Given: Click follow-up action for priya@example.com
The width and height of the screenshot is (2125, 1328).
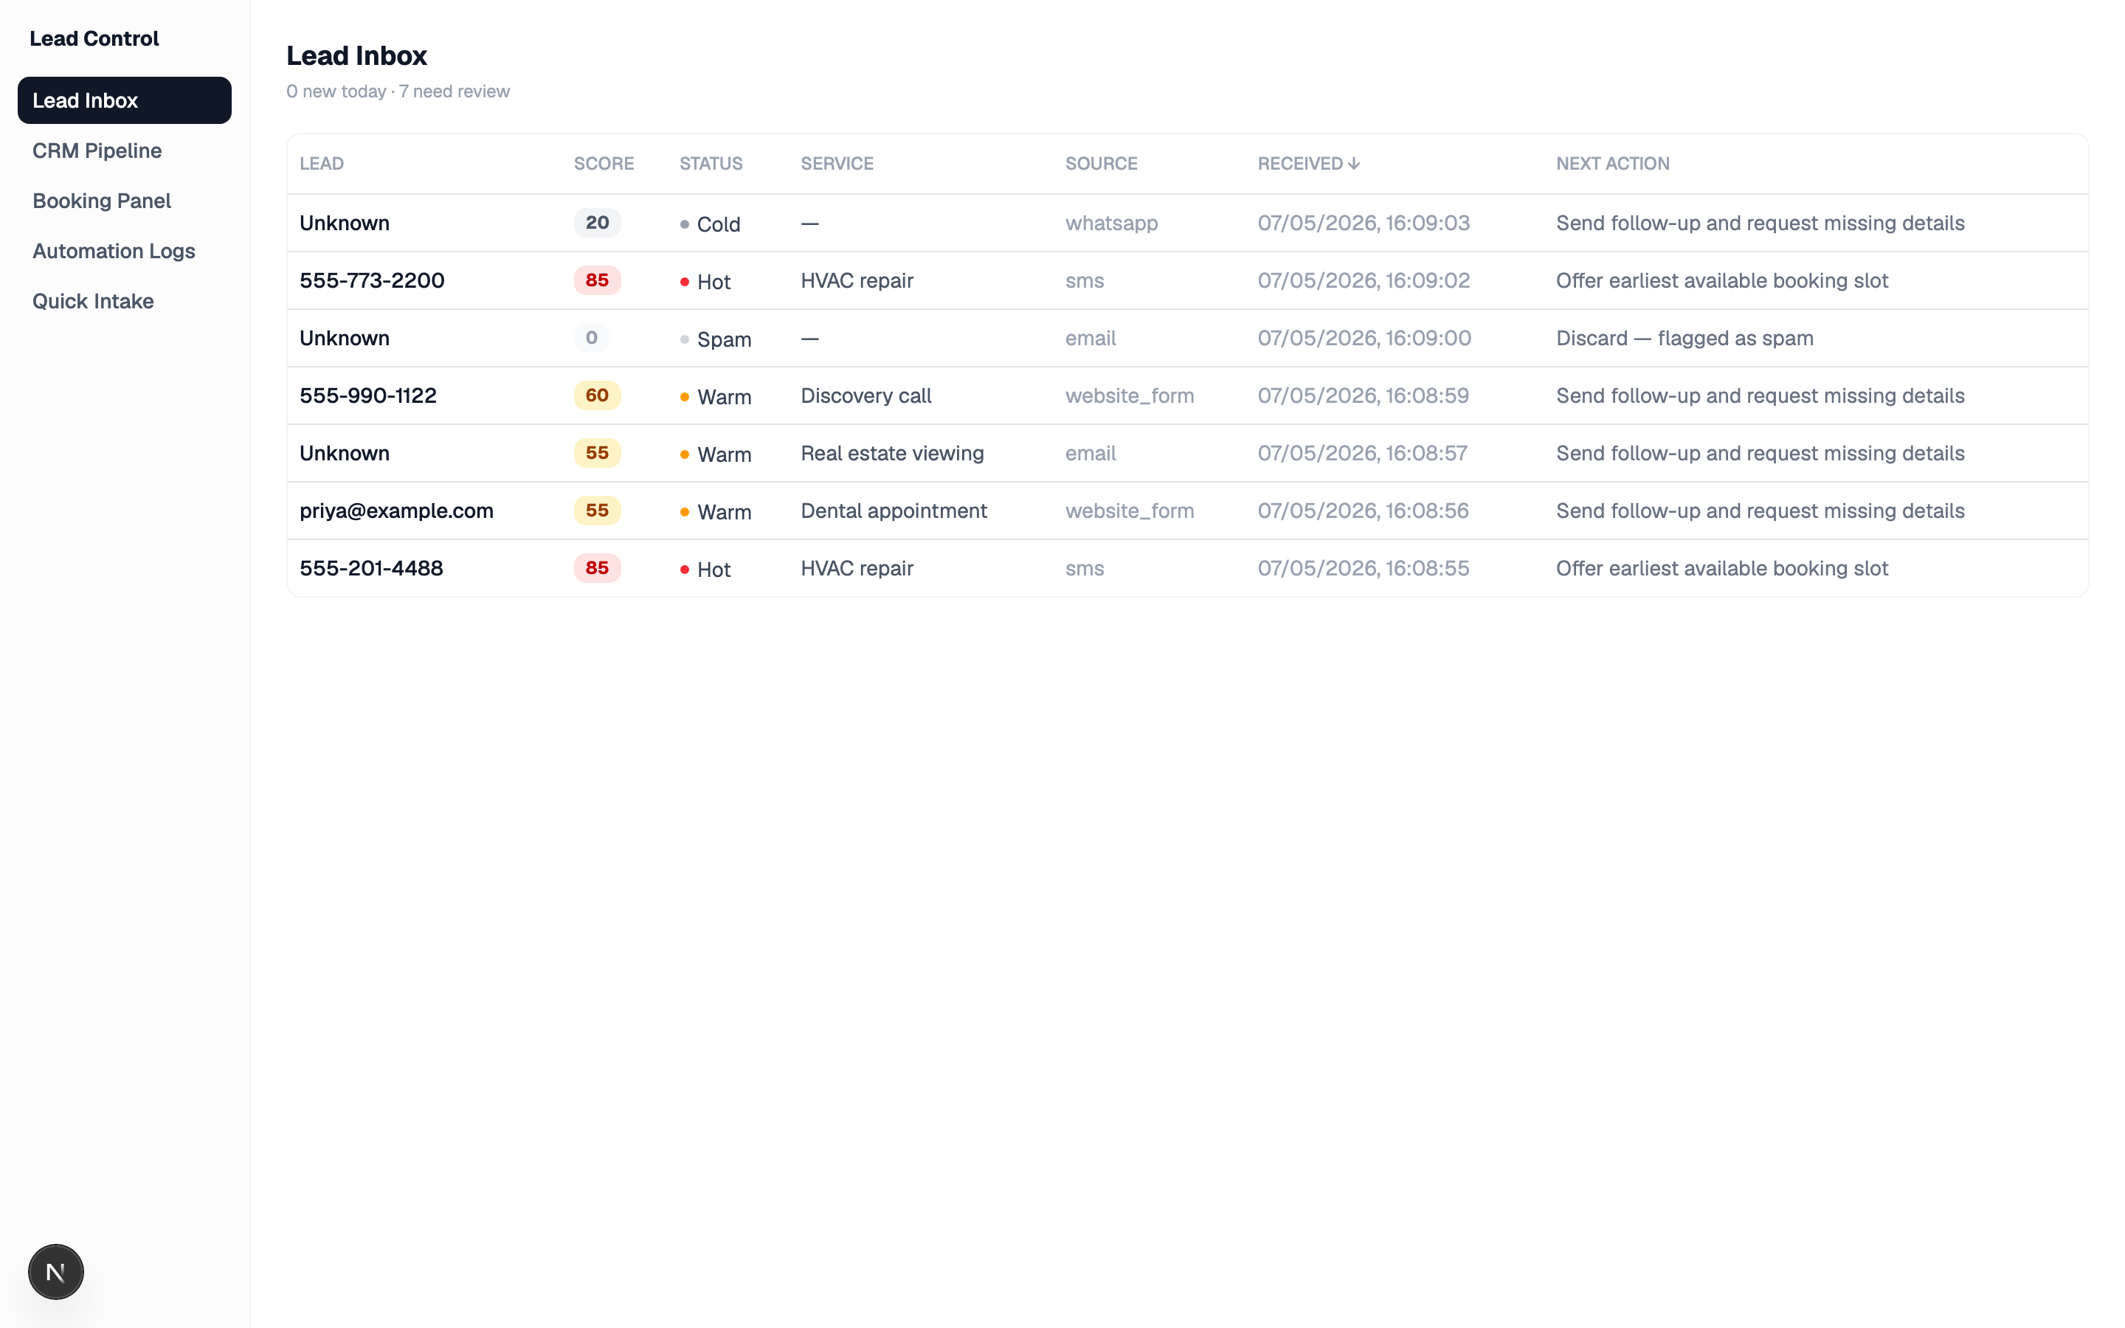Looking at the screenshot, I should pyautogui.click(x=1760, y=511).
